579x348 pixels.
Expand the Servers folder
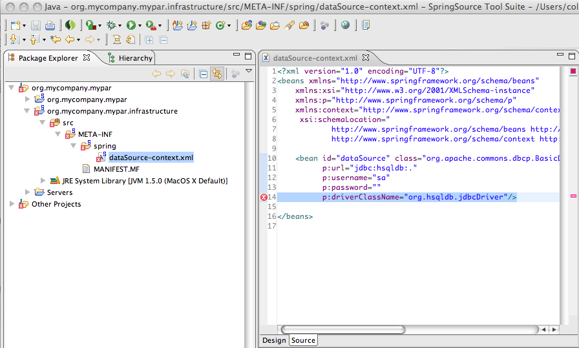(x=28, y=192)
